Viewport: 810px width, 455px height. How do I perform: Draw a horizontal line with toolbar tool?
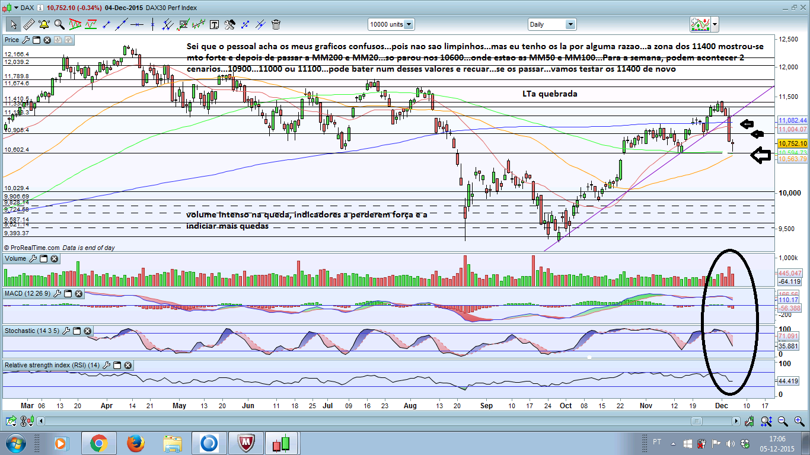point(137,24)
